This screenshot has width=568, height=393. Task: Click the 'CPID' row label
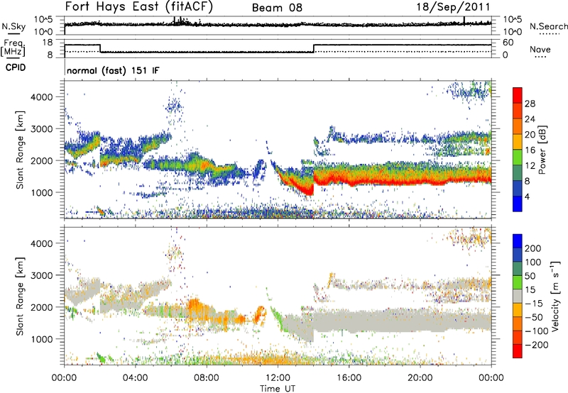pos(16,67)
